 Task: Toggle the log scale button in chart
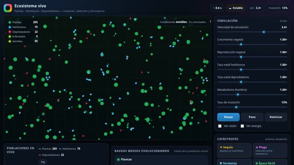point(43,162)
